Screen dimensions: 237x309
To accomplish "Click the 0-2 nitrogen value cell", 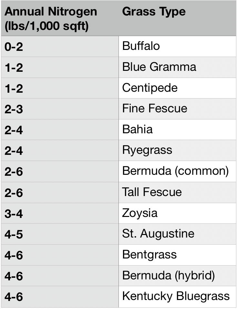I will 60,46.
